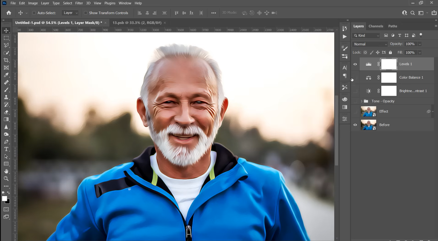Activate the Zoom tool
Screen dimensions: 438x241
6,178
